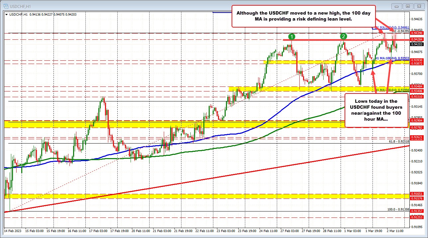The width and height of the screenshot is (428, 238).
Task: Minimize the USDCHF chart window
Action: [396, 6]
